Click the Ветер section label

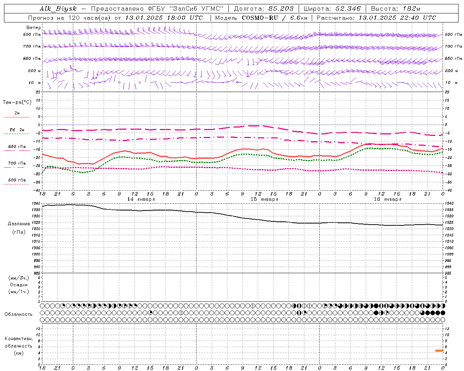coord(33,28)
